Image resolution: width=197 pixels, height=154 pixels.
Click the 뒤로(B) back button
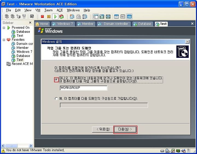[x=103, y=129]
